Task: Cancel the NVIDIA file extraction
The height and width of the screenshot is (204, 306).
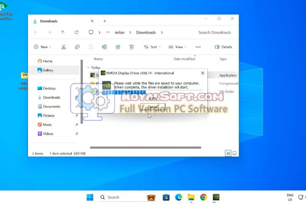Action: tap(153, 107)
